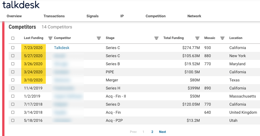
Task: Open the Stage column filter icon
Action: [x=156, y=38]
